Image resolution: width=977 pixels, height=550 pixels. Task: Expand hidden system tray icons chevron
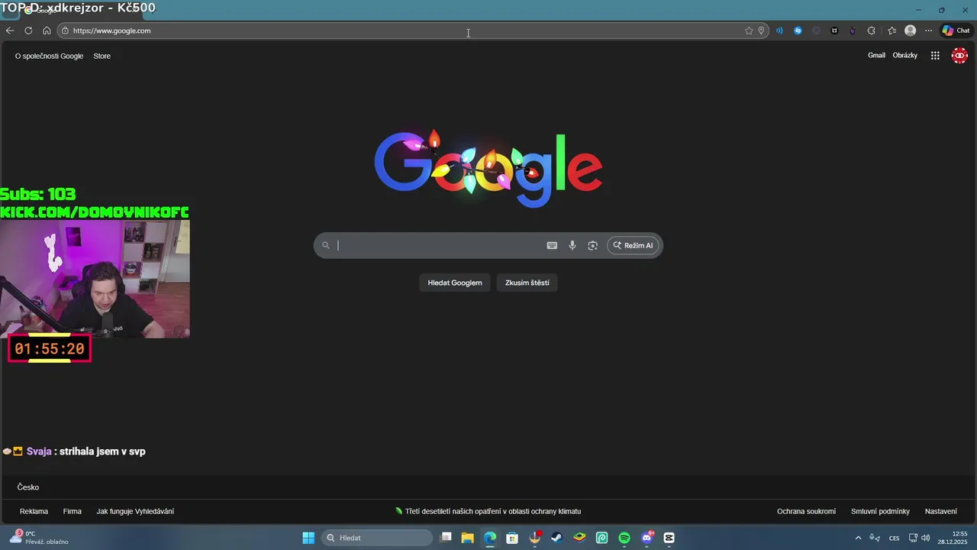(858, 538)
